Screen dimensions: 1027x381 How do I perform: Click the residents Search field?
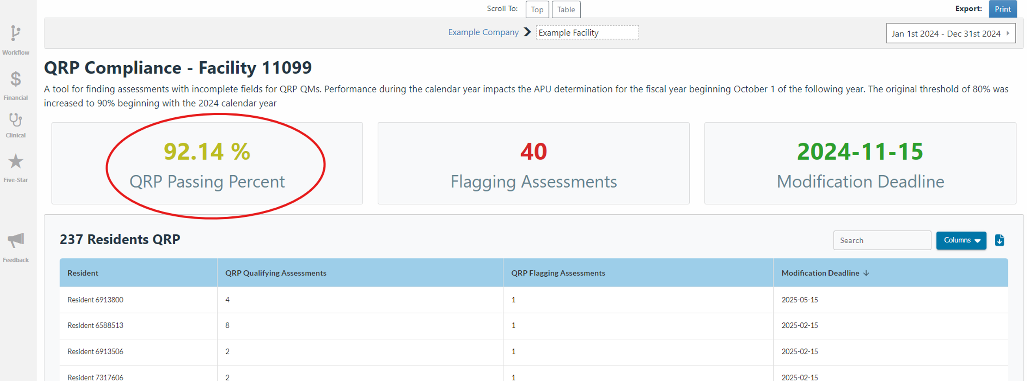coord(881,240)
